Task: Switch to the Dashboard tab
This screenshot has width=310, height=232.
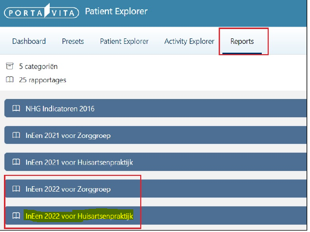Action: (x=29, y=41)
